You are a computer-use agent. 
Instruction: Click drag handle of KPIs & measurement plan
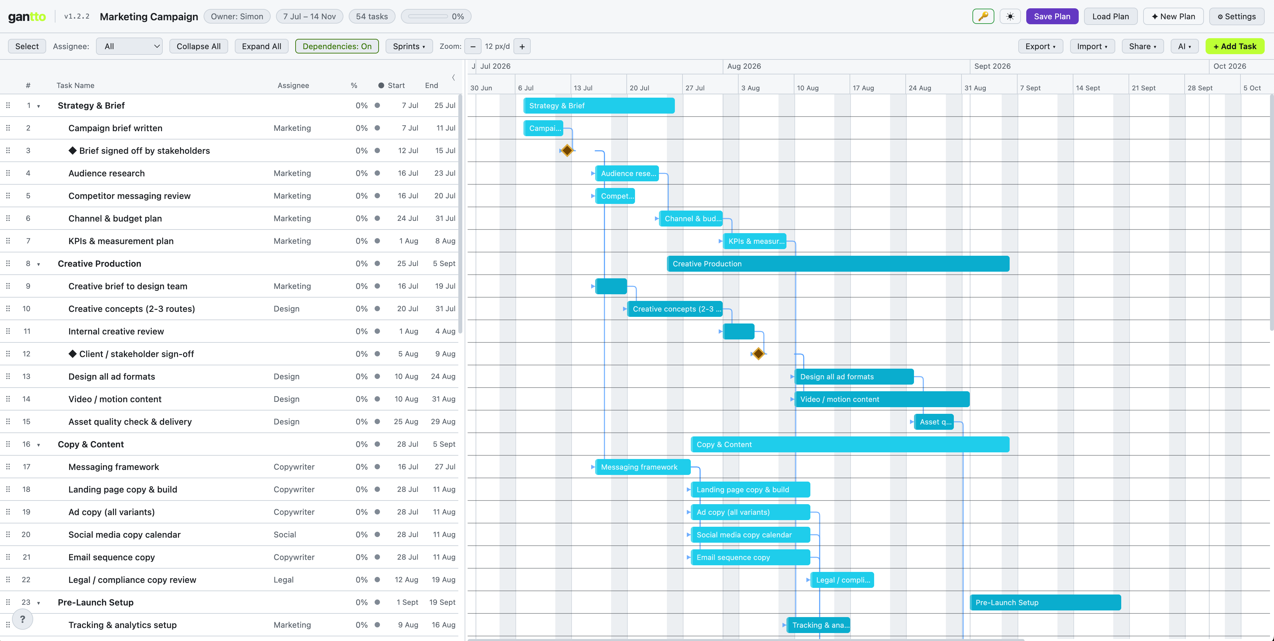click(8, 241)
